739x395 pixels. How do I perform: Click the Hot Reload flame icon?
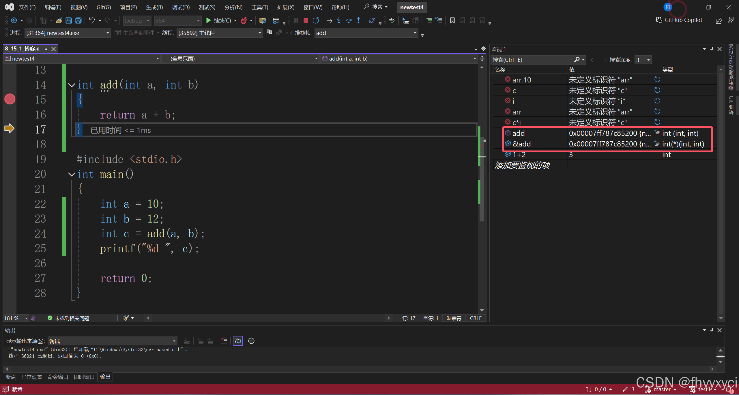click(244, 20)
